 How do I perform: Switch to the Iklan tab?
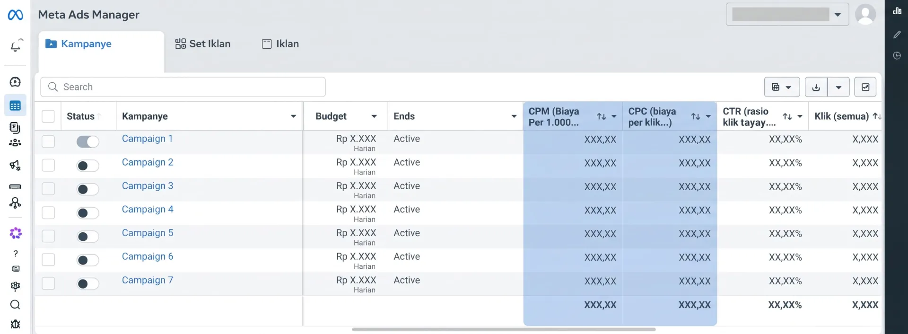pos(280,44)
